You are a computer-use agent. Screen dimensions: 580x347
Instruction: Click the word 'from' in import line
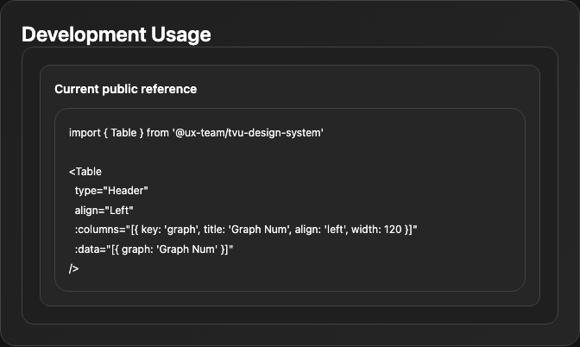click(x=158, y=133)
